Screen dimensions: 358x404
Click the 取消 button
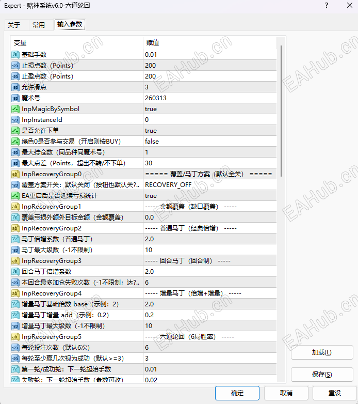click(x=286, y=393)
